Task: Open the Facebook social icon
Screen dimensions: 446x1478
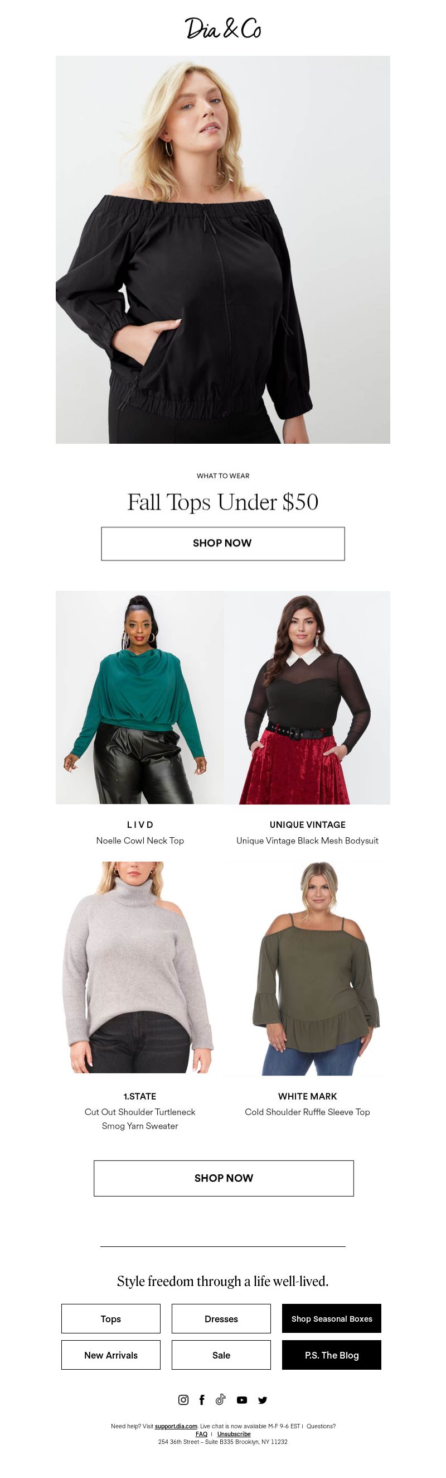Action: (x=202, y=1400)
